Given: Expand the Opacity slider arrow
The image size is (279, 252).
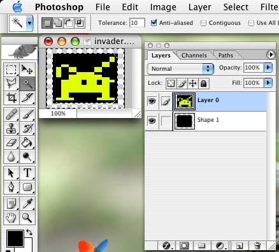Looking at the screenshot, I should click(268, 68).
